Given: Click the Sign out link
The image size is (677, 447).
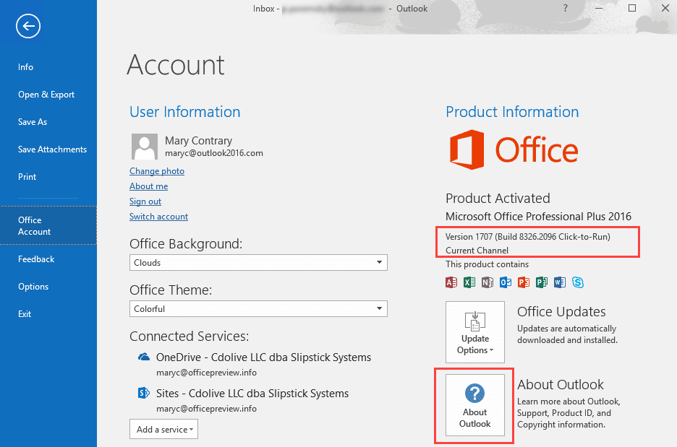Looking at the screenshot, I should pyautogui.click(x=145, y=201).
